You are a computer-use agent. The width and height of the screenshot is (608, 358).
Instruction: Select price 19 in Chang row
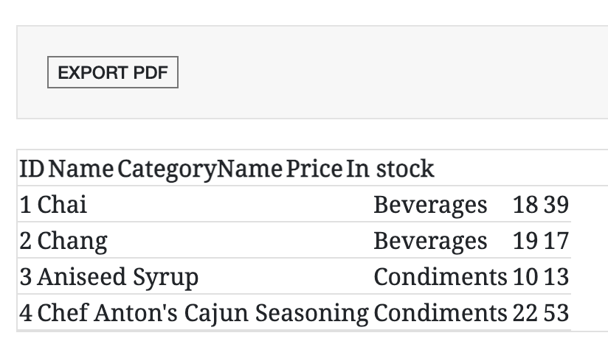click(x=525, y=241)
